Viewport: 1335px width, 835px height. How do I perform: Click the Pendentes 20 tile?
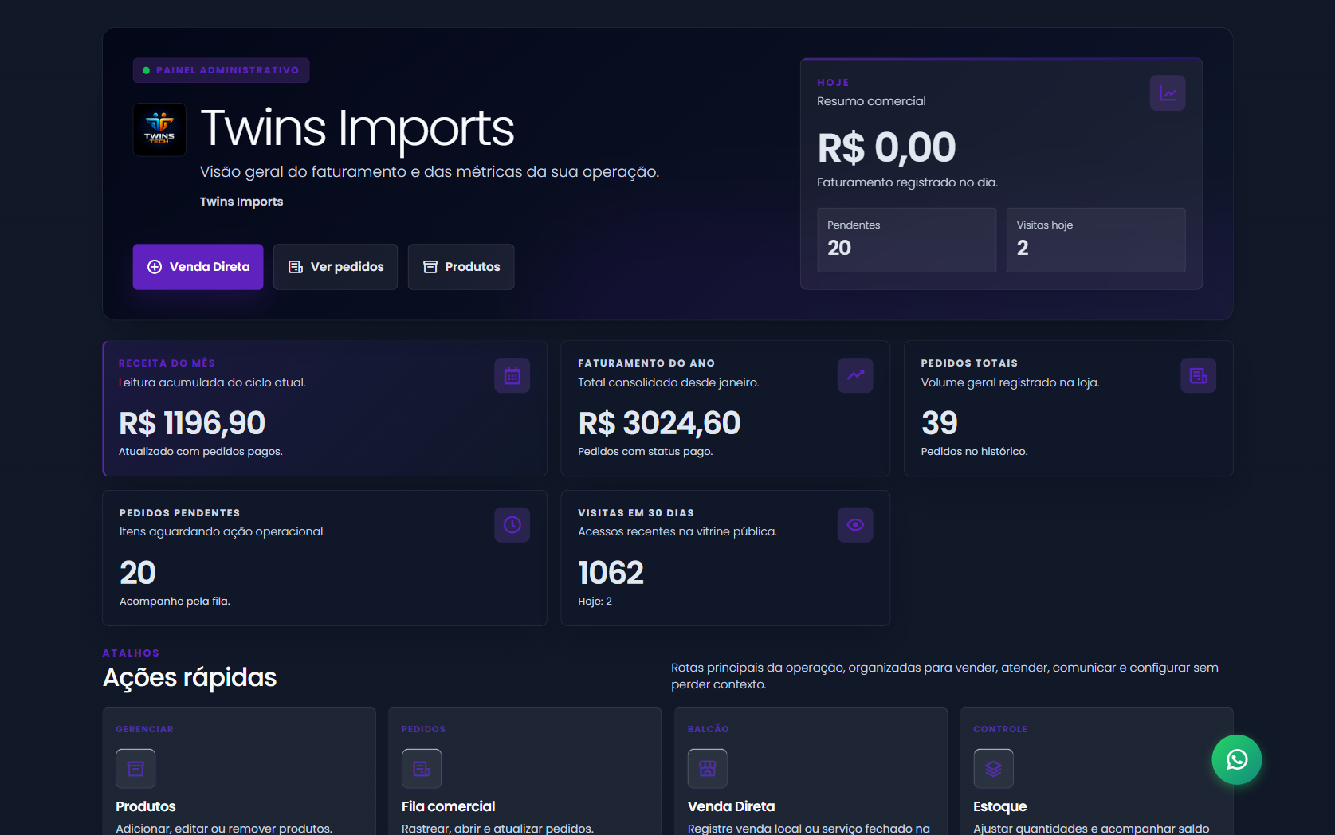tap(906, 240)
